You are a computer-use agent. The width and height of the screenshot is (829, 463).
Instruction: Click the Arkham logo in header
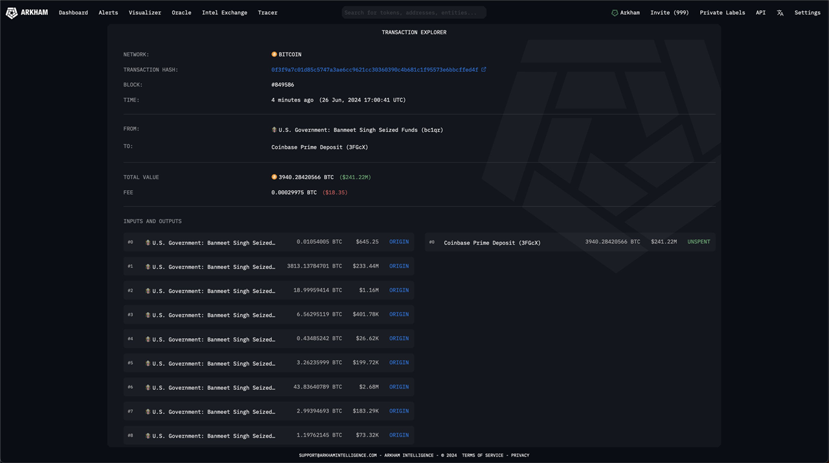[27, 12]
